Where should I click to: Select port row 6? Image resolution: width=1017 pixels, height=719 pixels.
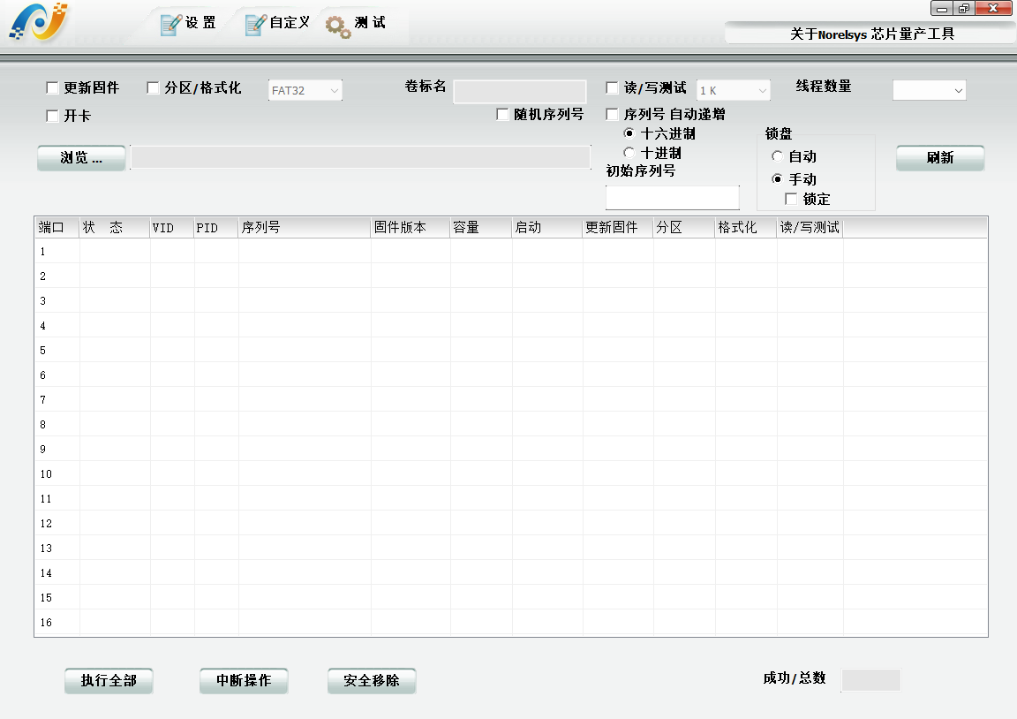(x=511, y=375)
